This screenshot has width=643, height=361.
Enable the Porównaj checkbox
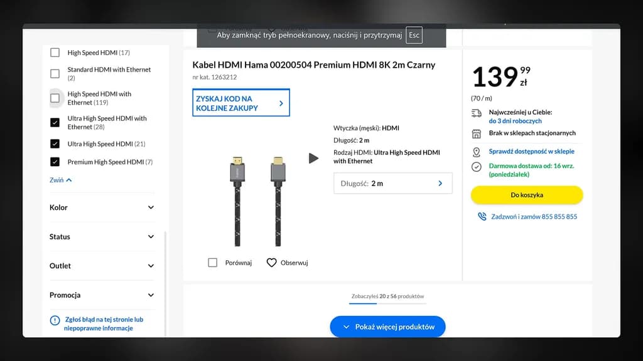click(213, 263)
